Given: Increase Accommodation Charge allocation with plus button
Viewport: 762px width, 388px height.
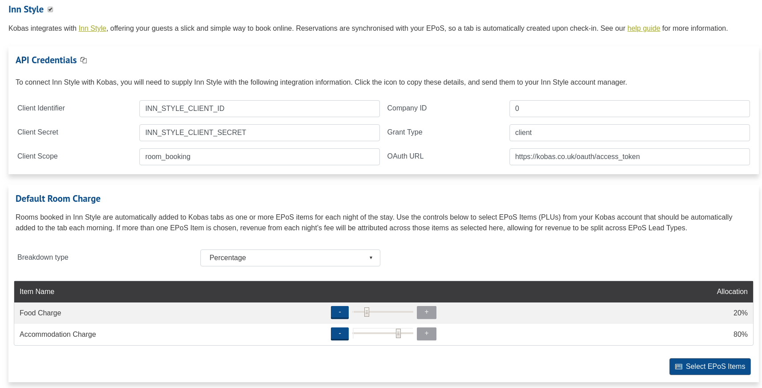Looking at the screenshot, I should click(x=426, y=334).
